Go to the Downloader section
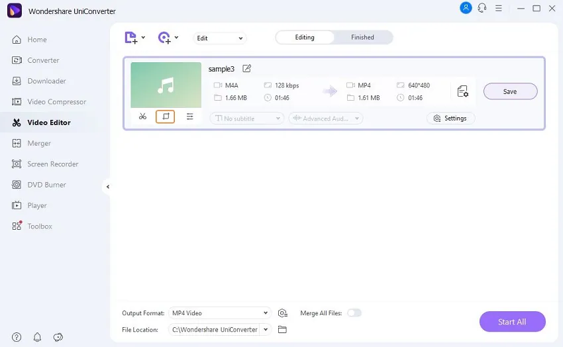Image resolution: width=563 pixels, height=347 pixels. point(39,81)
